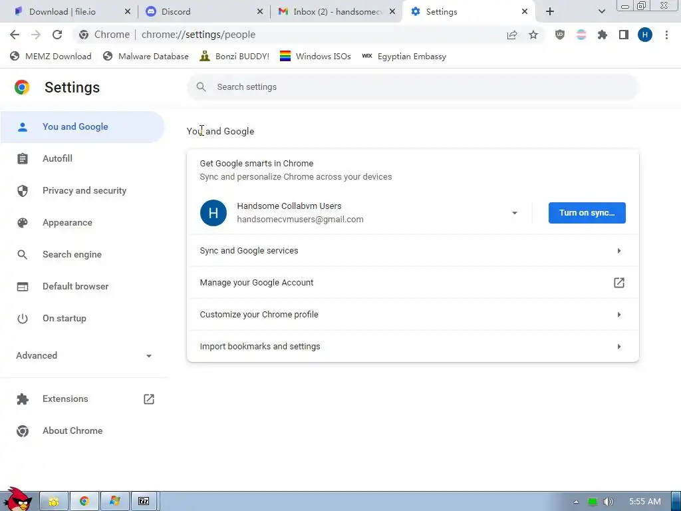The width and height of the screenshot is (681, 511).
Task: Open the Malware Database bookmark
Action: click(x=146, y=57)
